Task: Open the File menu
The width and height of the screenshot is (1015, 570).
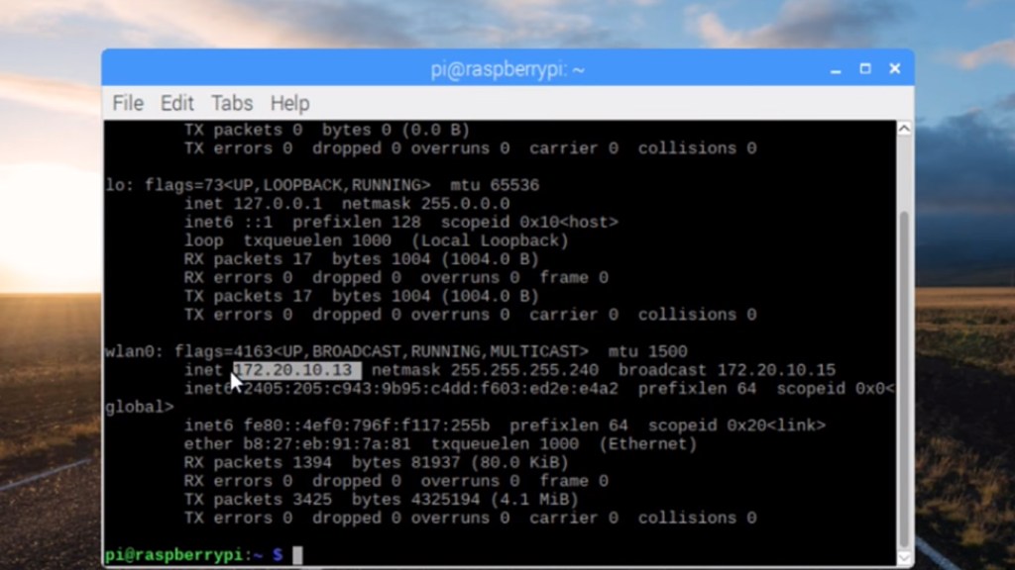Action: [x=128, y=103]
